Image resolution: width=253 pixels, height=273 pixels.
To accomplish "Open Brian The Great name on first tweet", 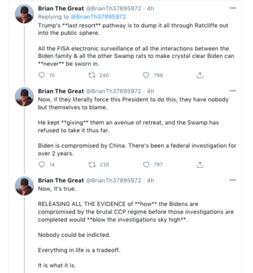I will click(61, 9).
